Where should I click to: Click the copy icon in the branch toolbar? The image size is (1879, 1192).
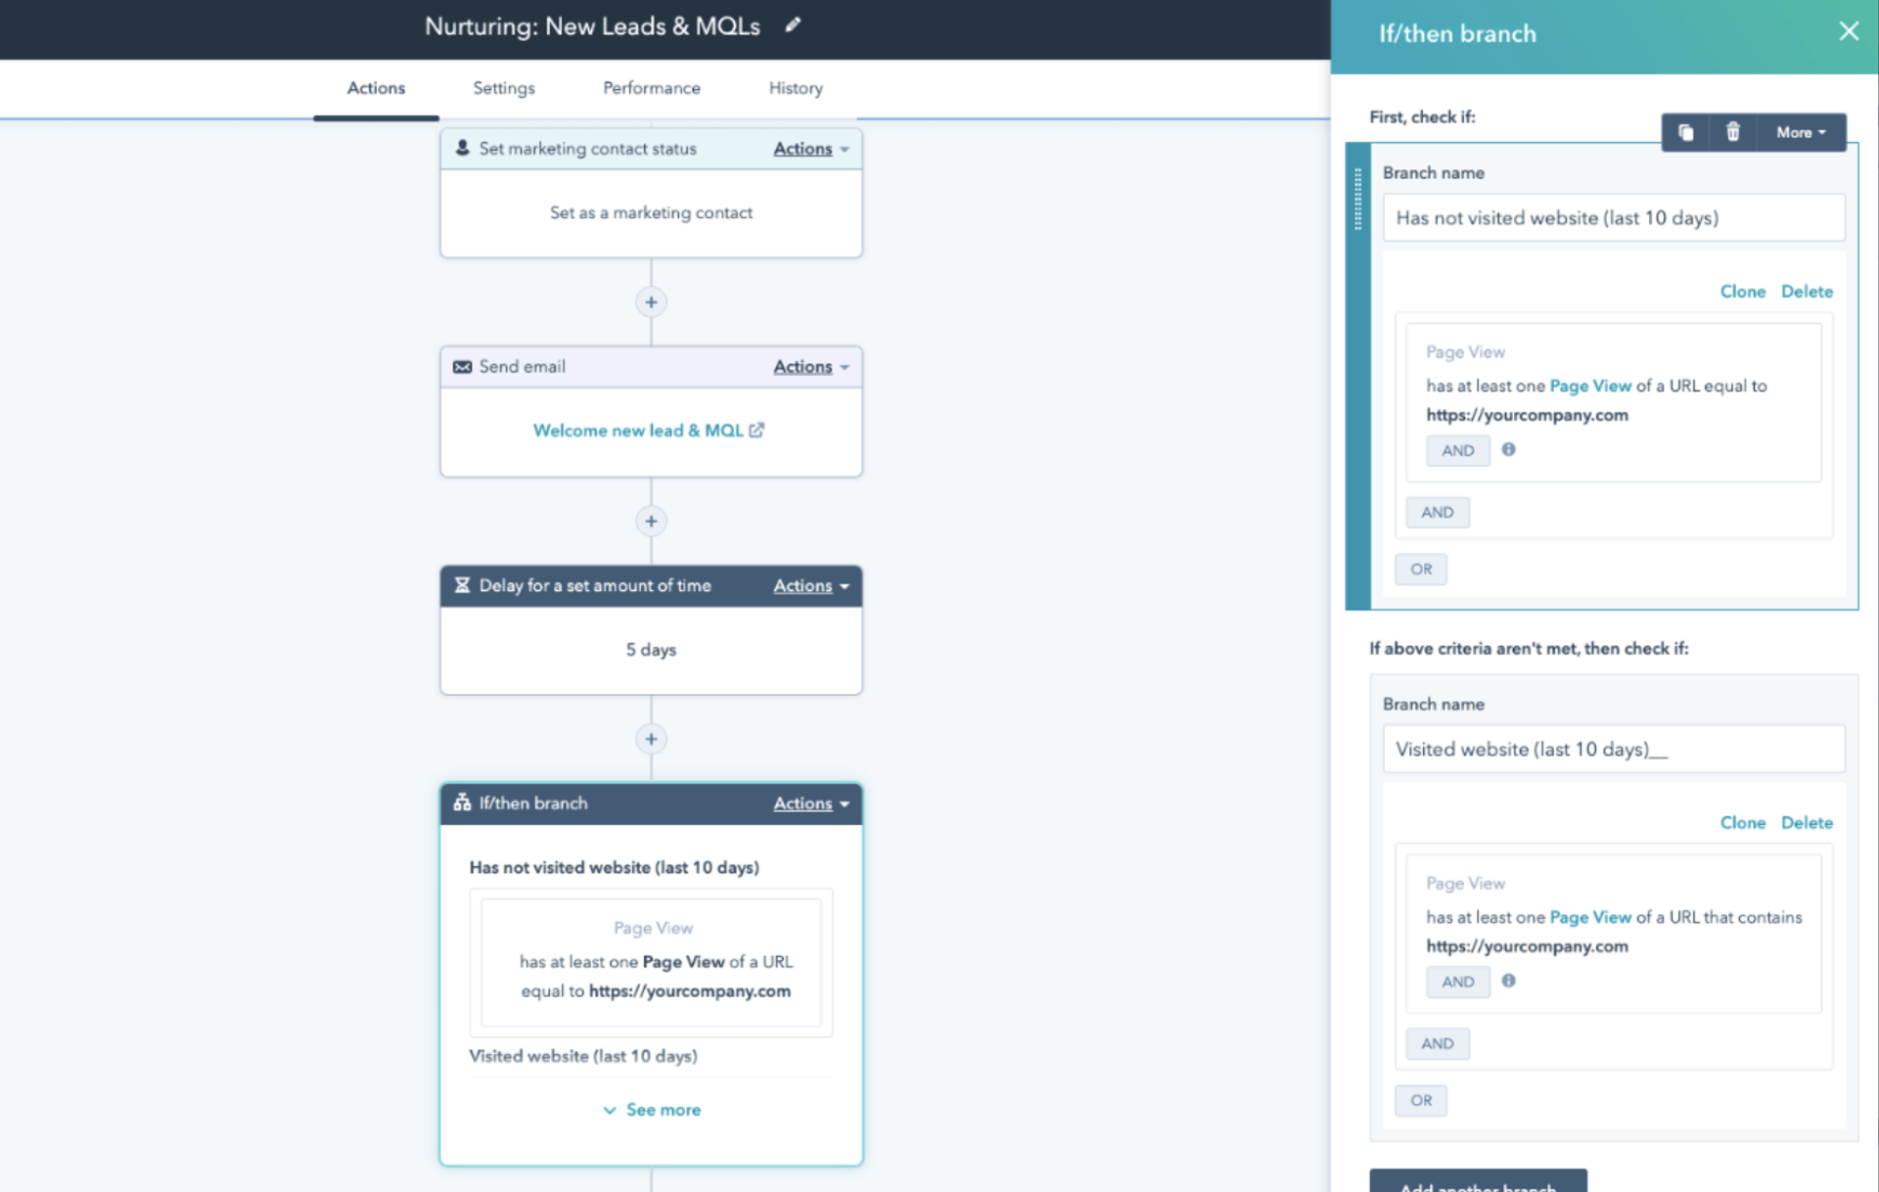[x=1685, y=132]
